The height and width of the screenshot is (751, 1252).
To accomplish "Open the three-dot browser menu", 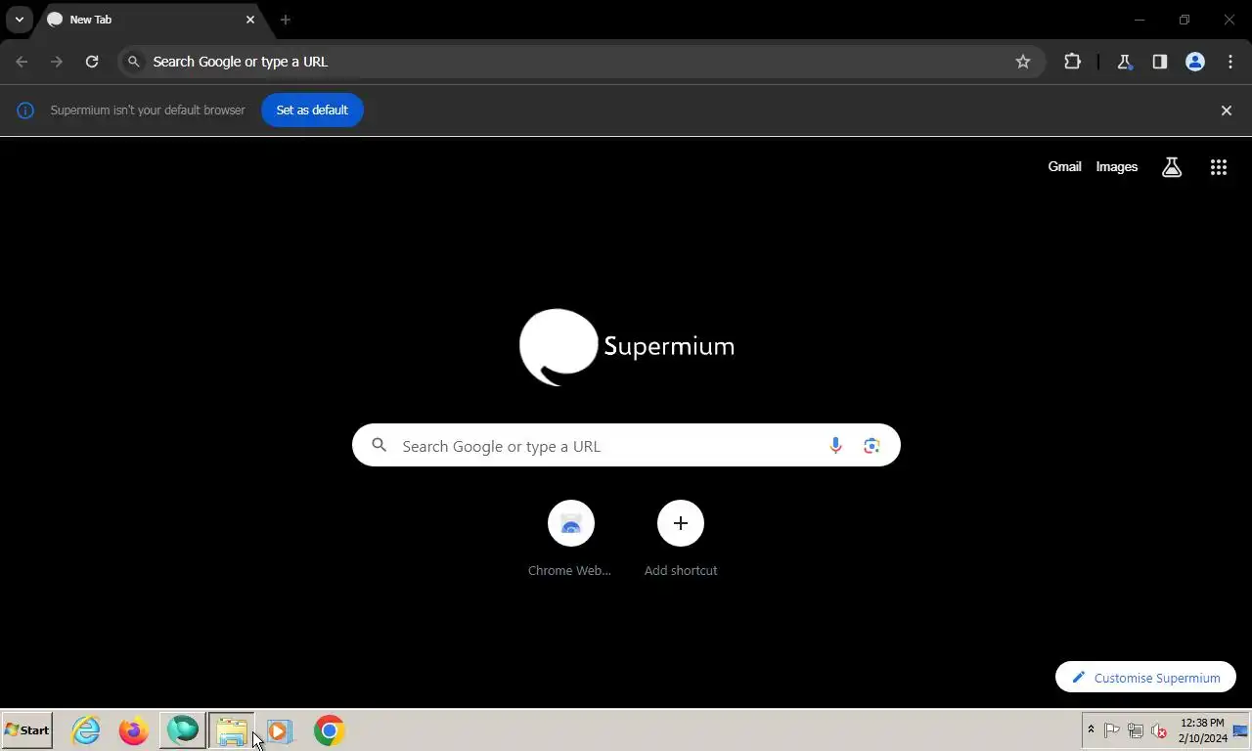I will [x=1230, y=62].
